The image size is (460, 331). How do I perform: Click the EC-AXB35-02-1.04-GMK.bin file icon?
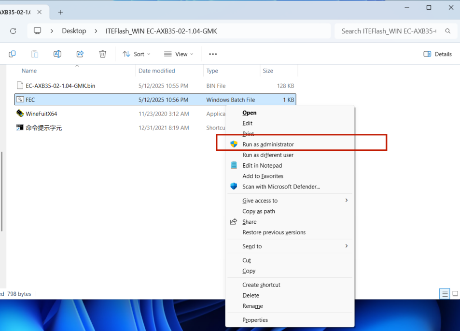(20, 86)
